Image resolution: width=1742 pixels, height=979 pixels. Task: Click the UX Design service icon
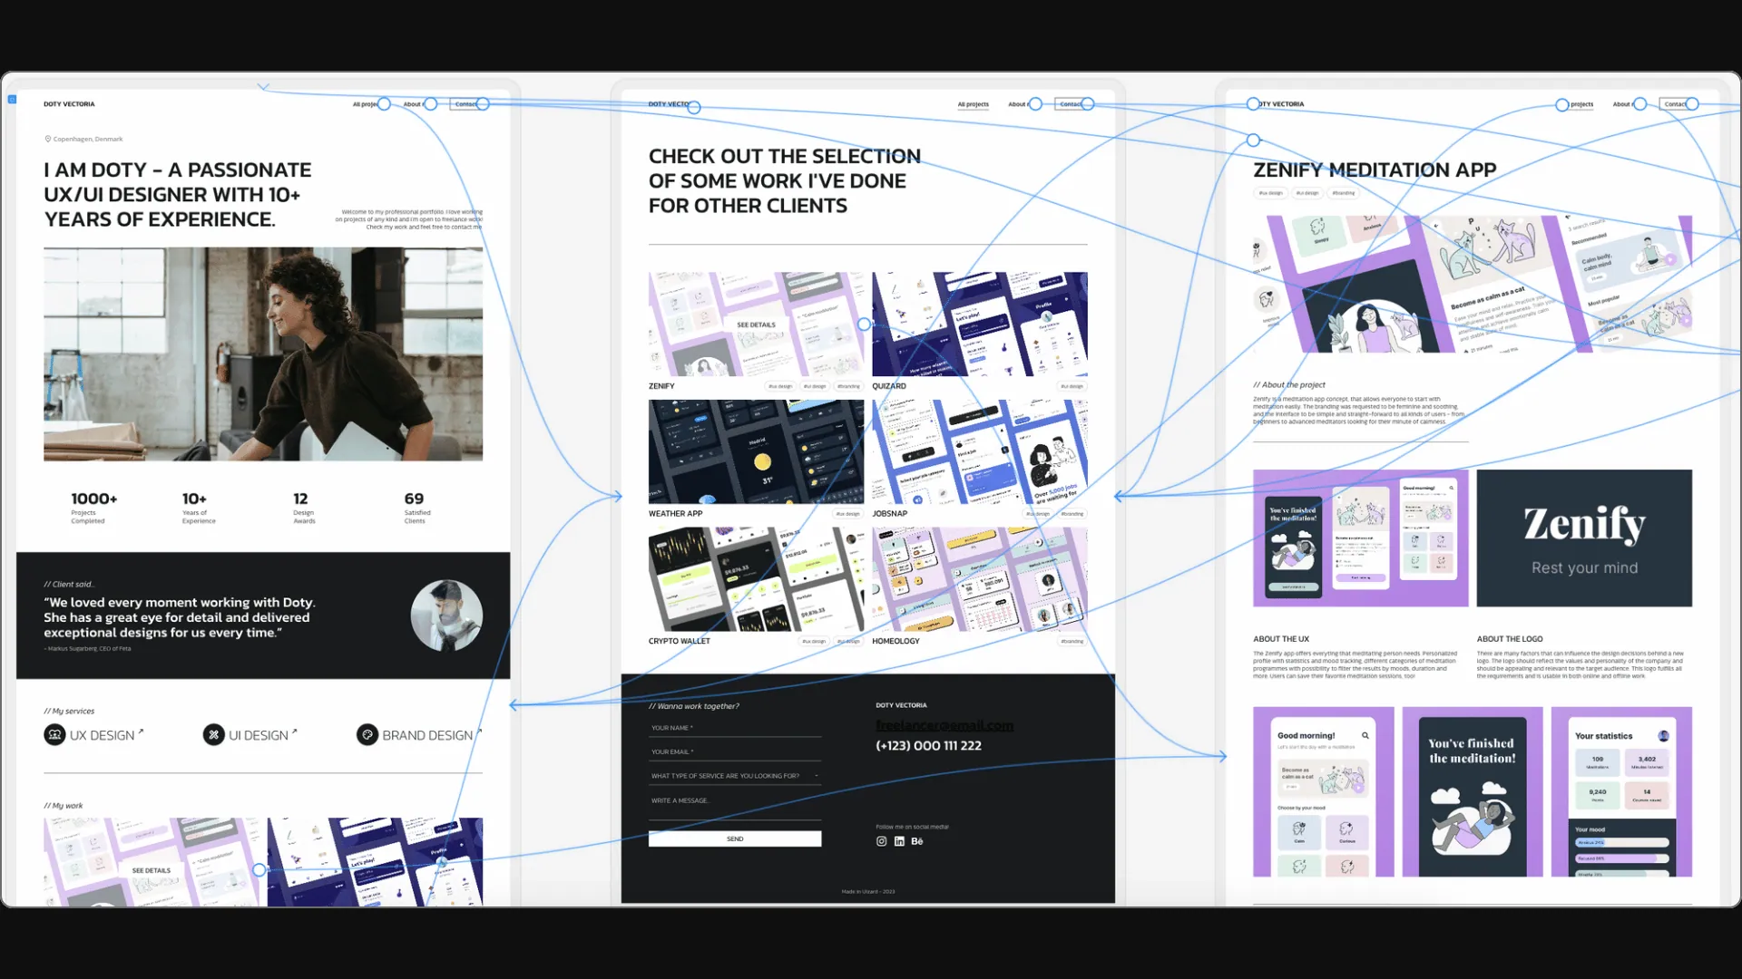coord(54,735)
